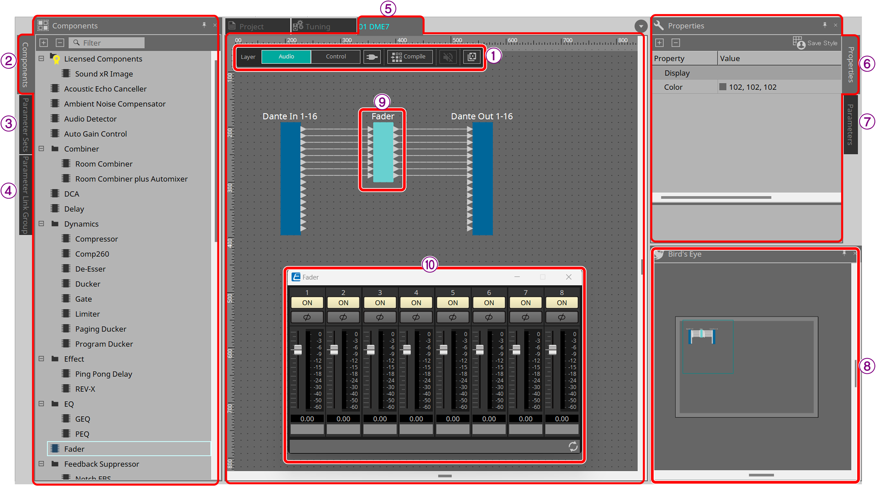Pin the Components panel
876x489 pixels.
click(204, 25)
